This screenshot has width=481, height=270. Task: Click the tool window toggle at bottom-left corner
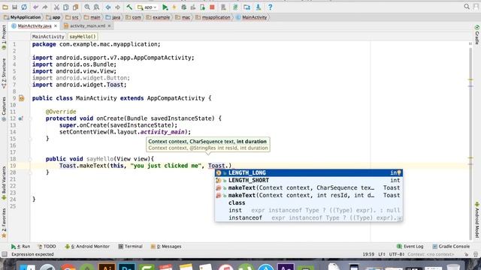[x=5, y=254]
